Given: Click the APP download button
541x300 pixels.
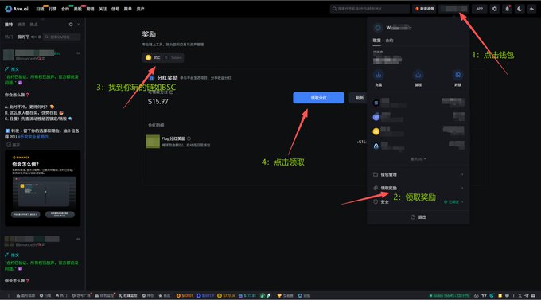Looking at the screenshot, I should pyautogui.click(x=480, y=9).
